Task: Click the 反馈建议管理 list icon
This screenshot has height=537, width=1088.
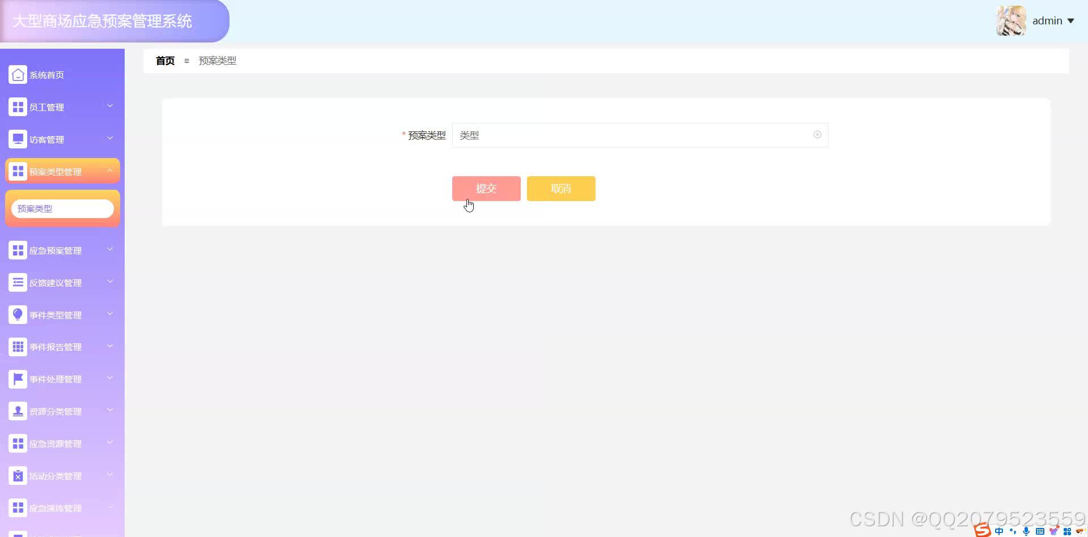Action: click(x=18, y=283)
